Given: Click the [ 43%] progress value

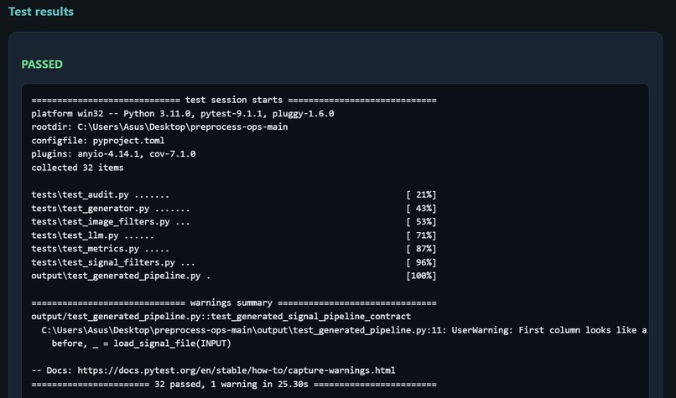Looking at the screenshot, I should pyautogui.click(x=421, y=209).
